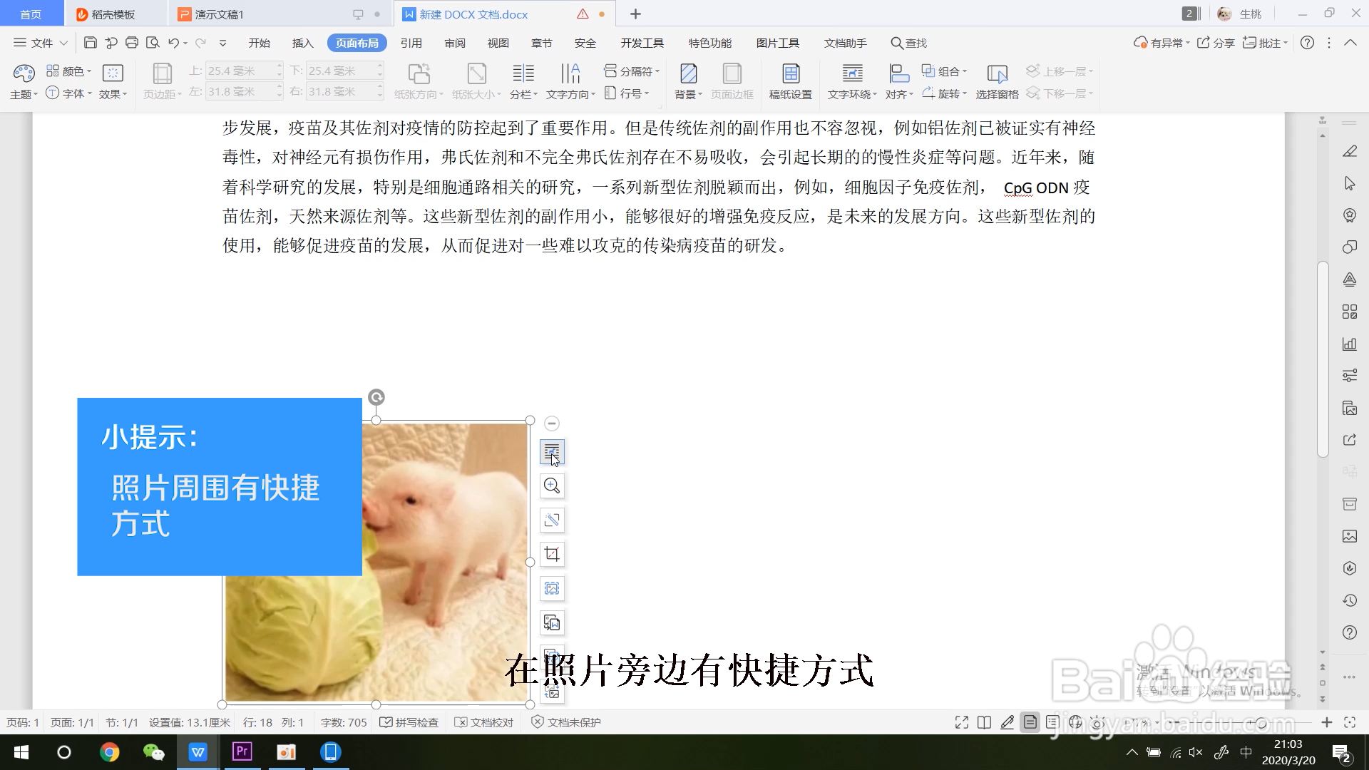Click the rotate handle above the picture
The height and width of the screenshot is (770, 1369).
tap(376, 397)
